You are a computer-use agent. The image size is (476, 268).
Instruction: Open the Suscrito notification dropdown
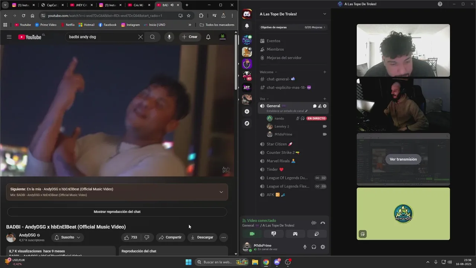pos(67,237)
